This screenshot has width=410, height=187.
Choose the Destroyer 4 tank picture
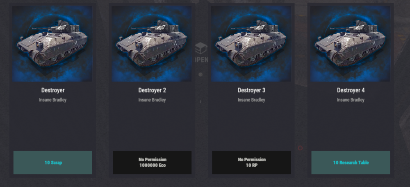click(x=351, y=44)
